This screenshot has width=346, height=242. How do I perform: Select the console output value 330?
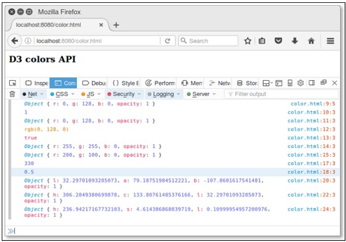(x=29, y=163)
